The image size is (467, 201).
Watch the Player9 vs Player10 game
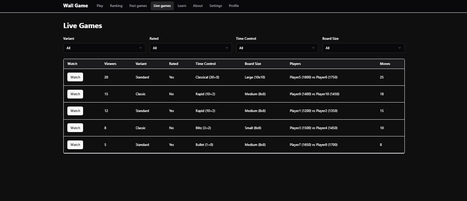point(75,94)
